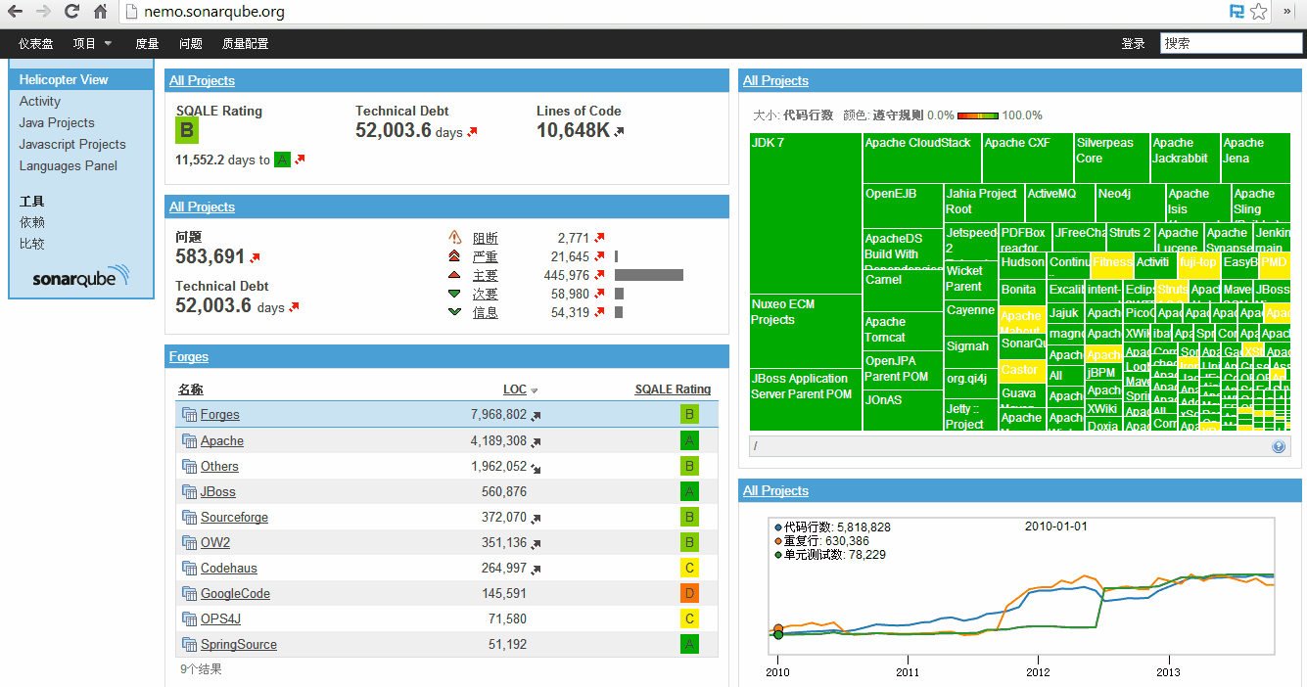Open the SpringSource project link
1307x687 pixels.
pyautogui.click(x=239, y=644)
